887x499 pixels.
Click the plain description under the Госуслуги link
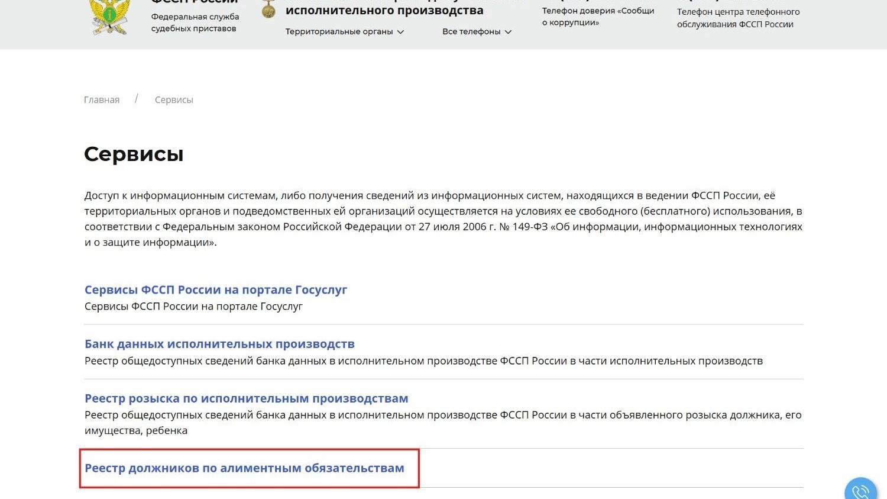click(193, 307)
